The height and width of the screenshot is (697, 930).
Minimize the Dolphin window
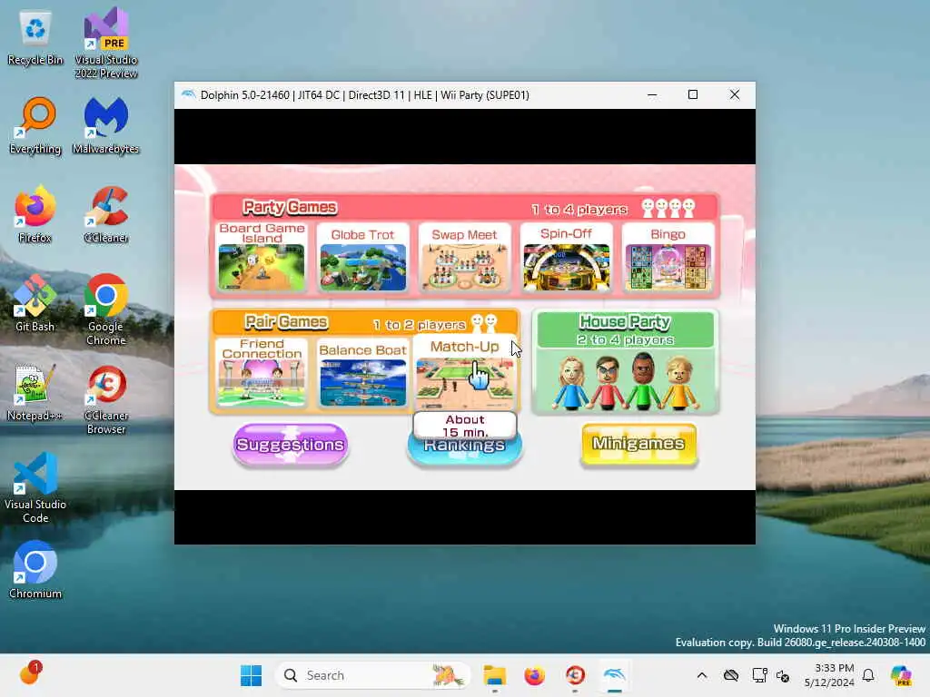652,94
